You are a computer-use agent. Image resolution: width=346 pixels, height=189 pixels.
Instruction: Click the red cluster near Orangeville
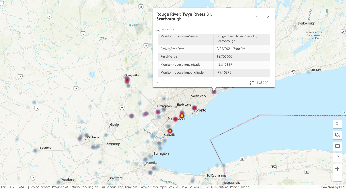127,79
